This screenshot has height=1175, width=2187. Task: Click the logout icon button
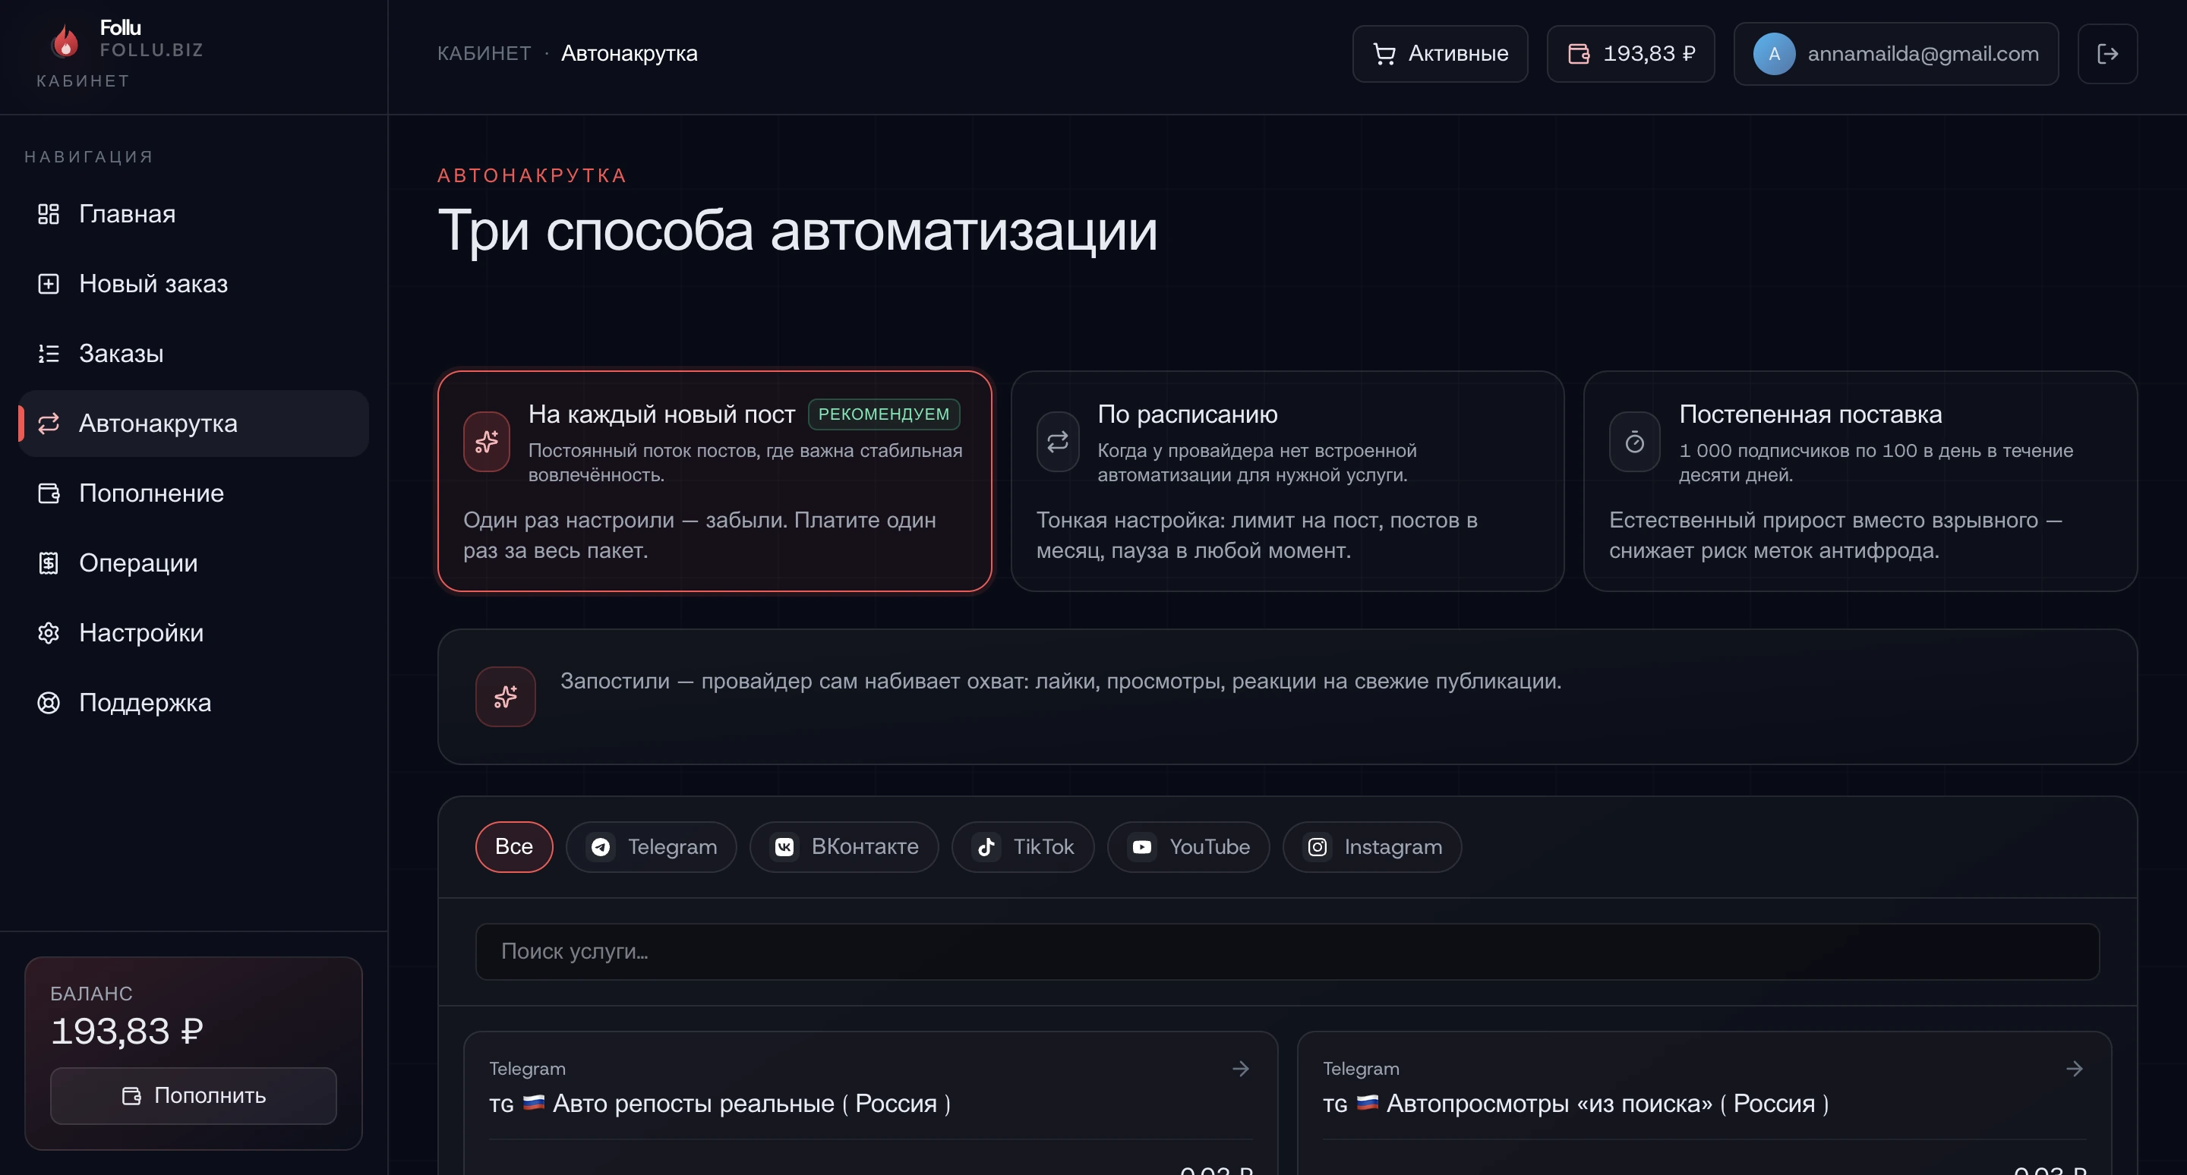(2107, 53)
